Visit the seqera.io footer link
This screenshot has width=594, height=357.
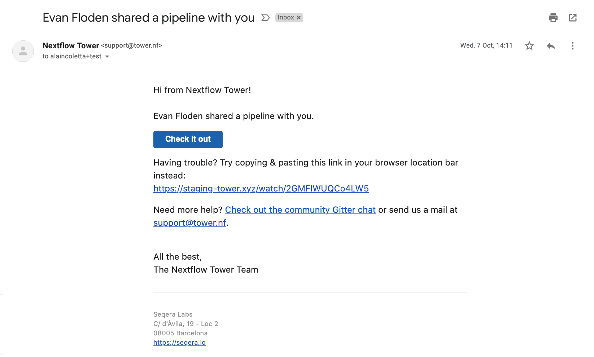pyautogui.click(x=179, y=343)
